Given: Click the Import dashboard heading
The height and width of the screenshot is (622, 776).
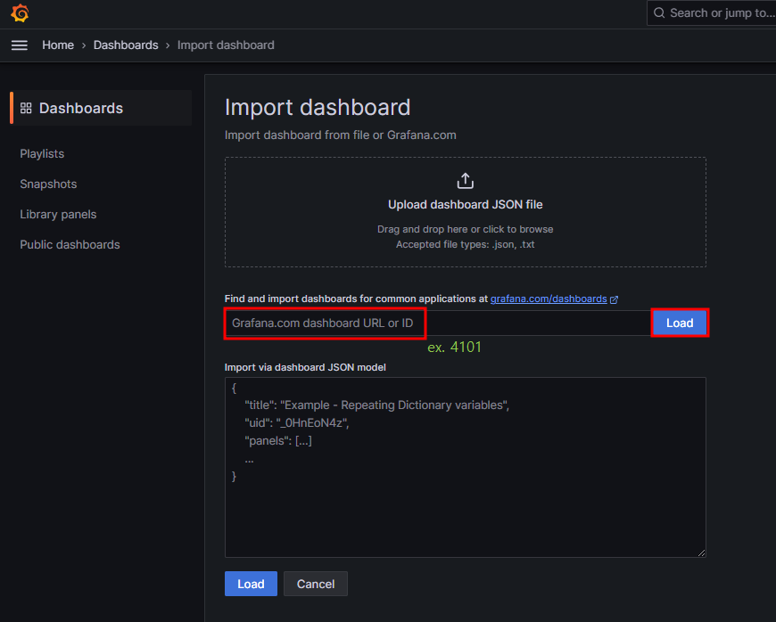Looking at the screenshot, I should coord(318,107).
